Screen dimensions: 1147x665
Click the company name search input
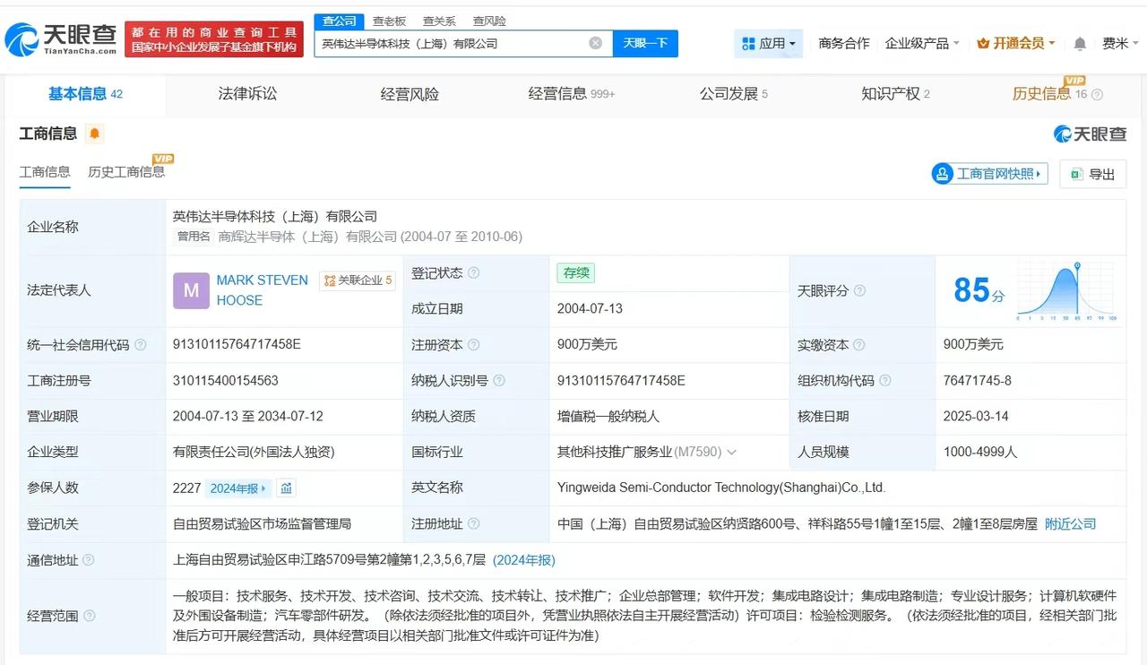point(463,43)
